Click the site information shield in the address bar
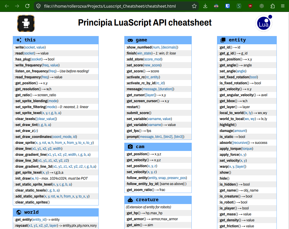The width and height of the screenshot is (289, 229). pos(38,6)
